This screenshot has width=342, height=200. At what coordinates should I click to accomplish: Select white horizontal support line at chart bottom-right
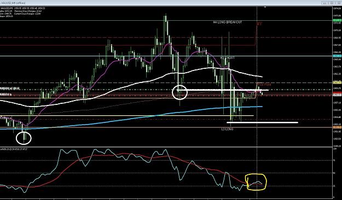coord(263,122)
